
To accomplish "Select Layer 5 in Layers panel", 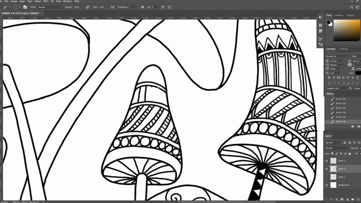I will [343, 161].
